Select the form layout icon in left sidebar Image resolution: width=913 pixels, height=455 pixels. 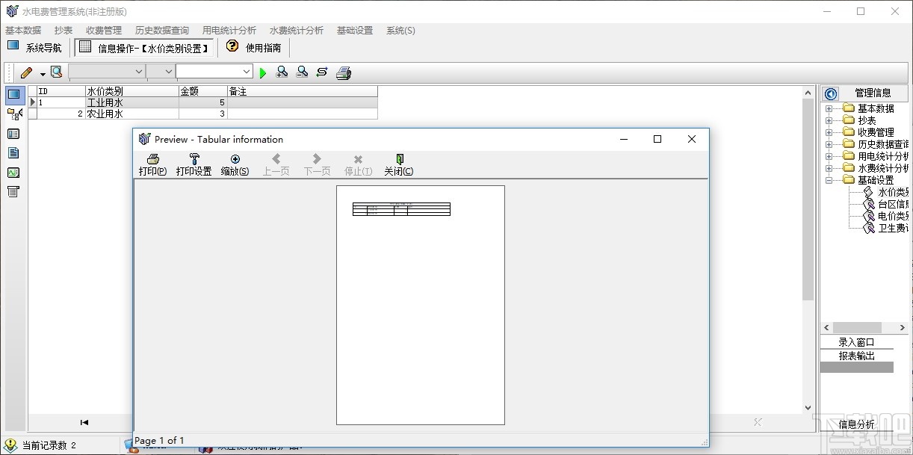[x=13, y=134]
